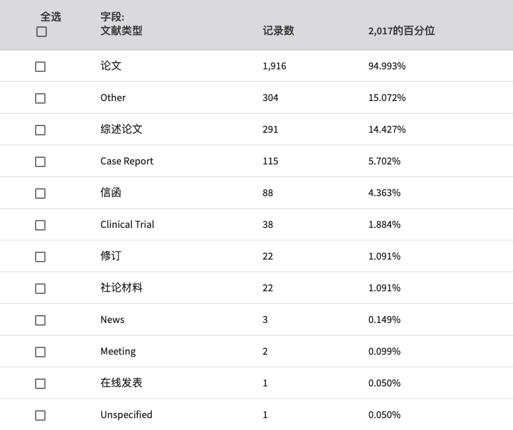This screenshot has width=513, height=430.
Task: Check the 修订 row checkbox
Action: point(40,257)
